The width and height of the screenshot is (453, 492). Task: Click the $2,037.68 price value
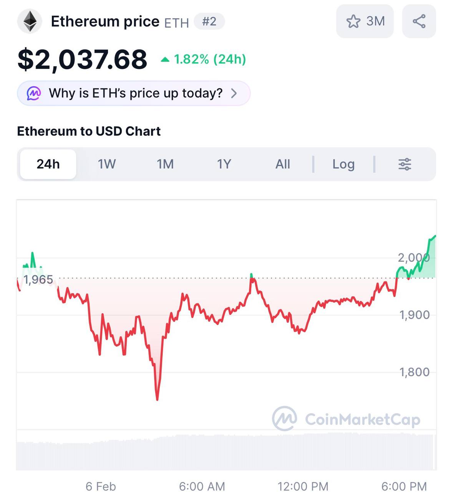[82, 60]
